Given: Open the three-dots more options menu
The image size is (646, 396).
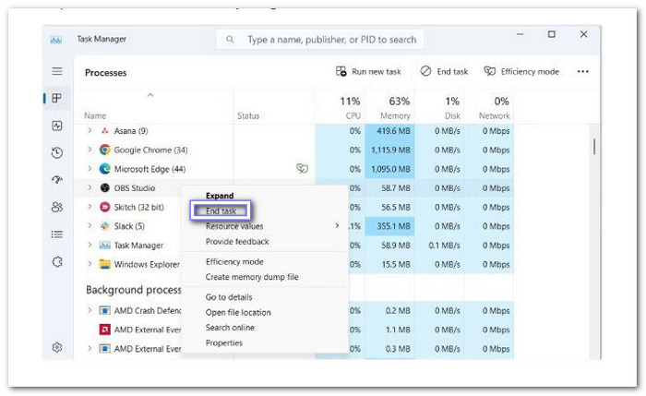Looking at the screenshot, I should 582,72.
